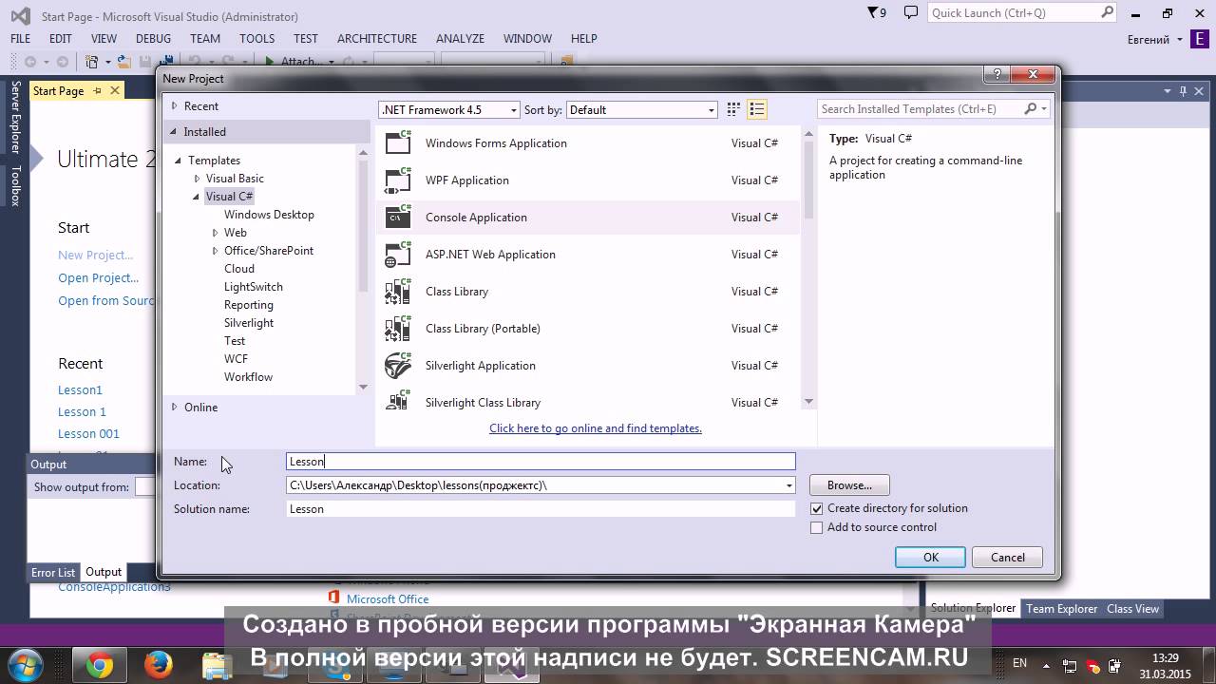1216x684 pixels.
Task: Click the template search magnifier icon
Action: [1030, 109]
